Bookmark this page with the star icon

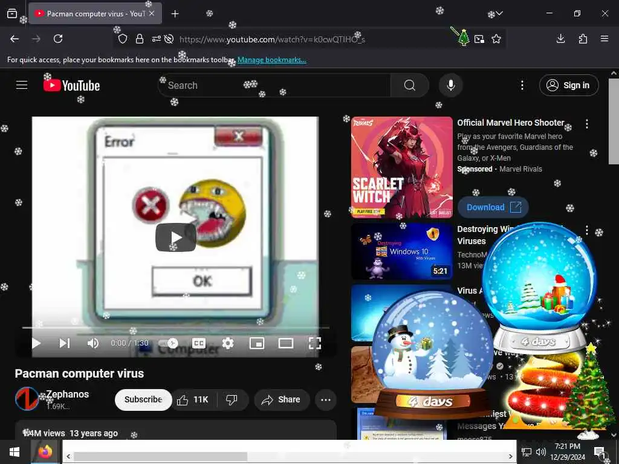point(496,39)
